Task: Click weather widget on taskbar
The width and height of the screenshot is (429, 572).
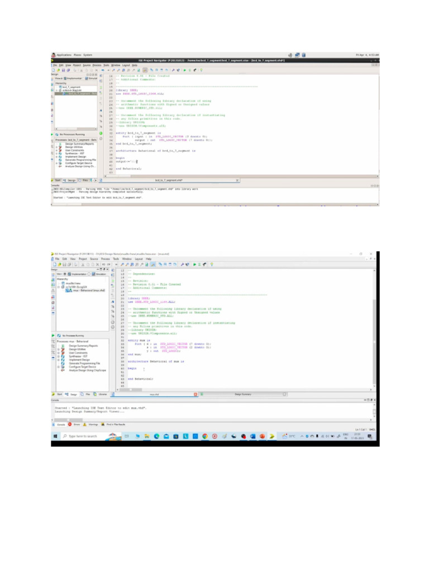Action: [x=288, y=436]
